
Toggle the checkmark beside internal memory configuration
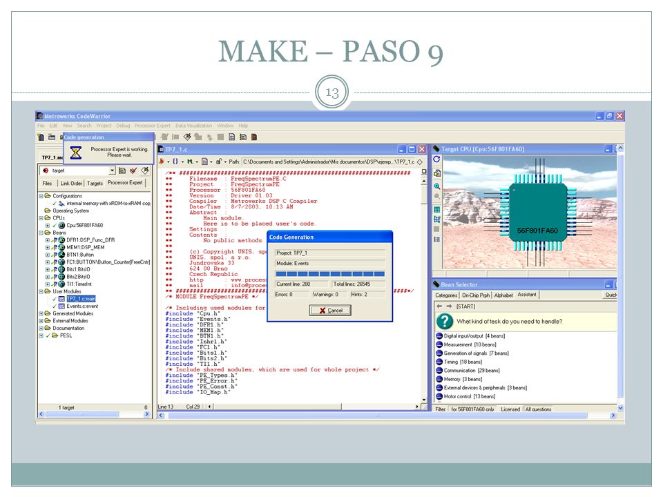coord(54,203)
